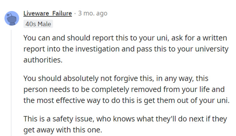Click the paragraph beginning "You should absolutely not forgive"
236x136 pixels.
pyautogui.click(x=125, y=89)
